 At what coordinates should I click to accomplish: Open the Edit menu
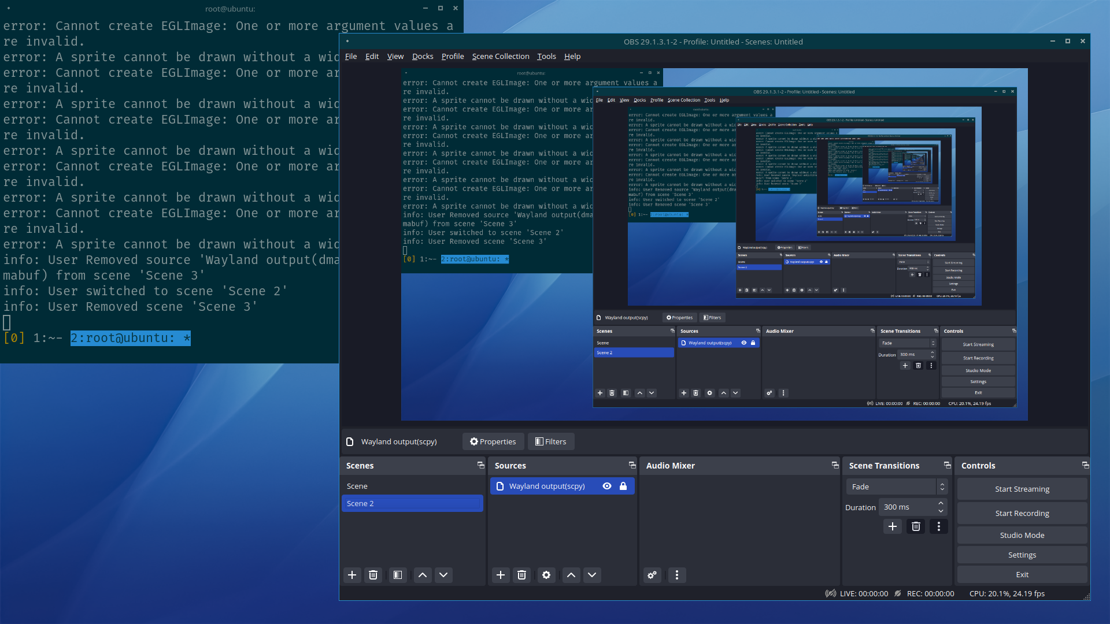(x=372, y=56)
